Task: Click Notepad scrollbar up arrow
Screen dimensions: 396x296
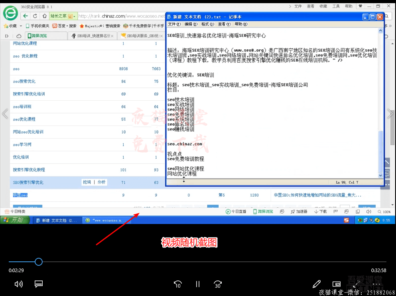Action: tap(380, 31)
